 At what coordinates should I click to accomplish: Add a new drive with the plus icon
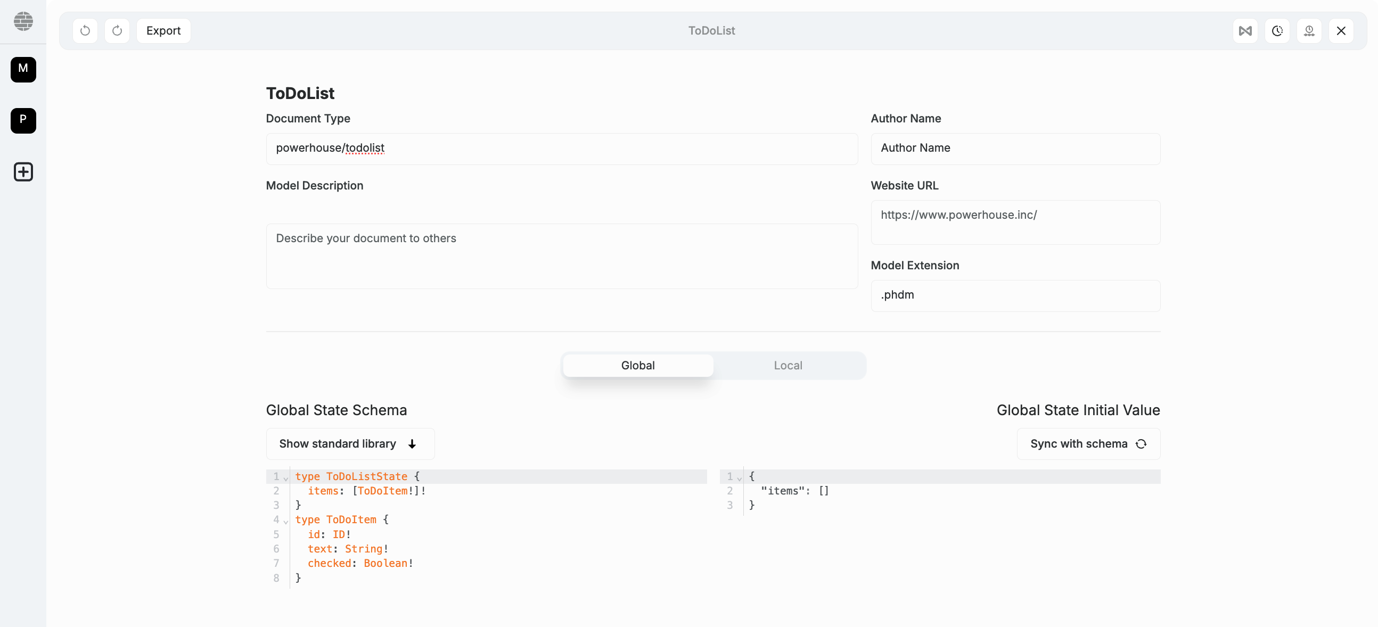(23, 171)
